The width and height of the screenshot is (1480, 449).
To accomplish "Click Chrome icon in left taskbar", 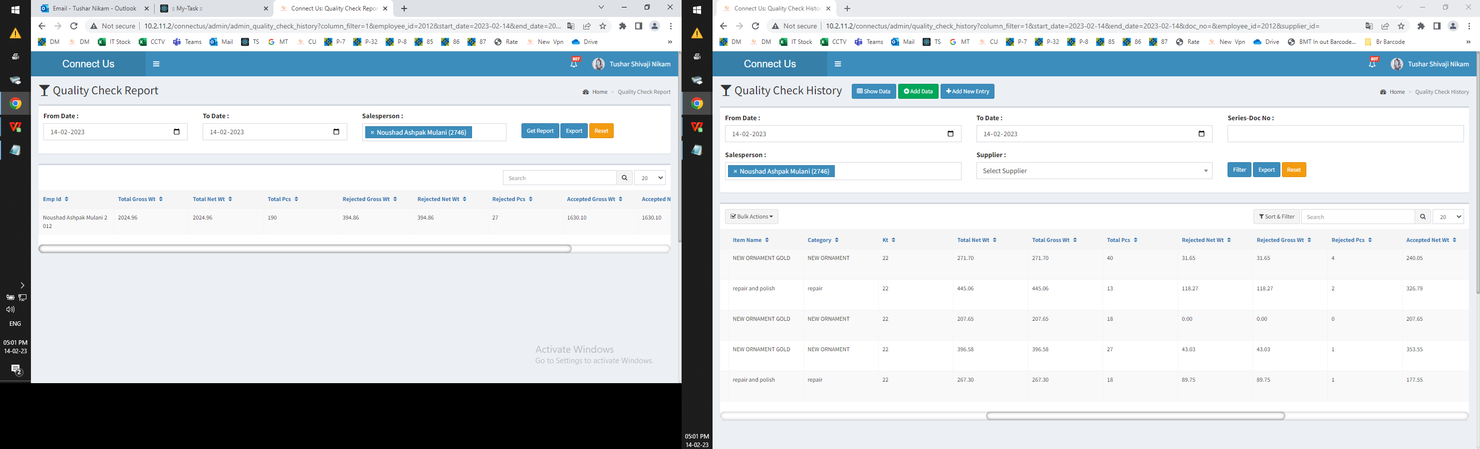I will (15, 104).
